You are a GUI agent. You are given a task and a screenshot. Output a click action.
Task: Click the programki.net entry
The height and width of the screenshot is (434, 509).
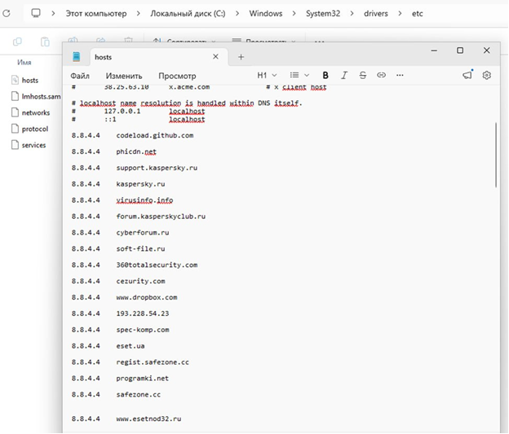pyautogui.click(x=143, y=379)
